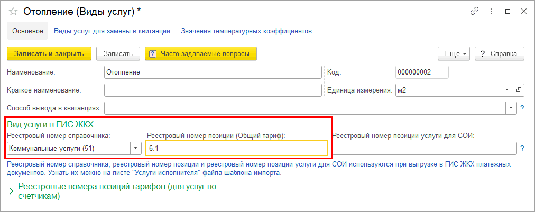Expand Реестровые номера позиций тарифов section
The width and height of the screenshot is (535, 212).
tap(12, 191)
